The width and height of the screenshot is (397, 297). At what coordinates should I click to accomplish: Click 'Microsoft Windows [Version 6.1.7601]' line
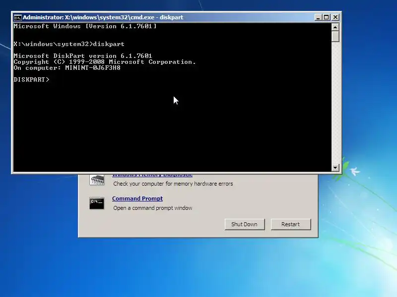pos(85,26)
